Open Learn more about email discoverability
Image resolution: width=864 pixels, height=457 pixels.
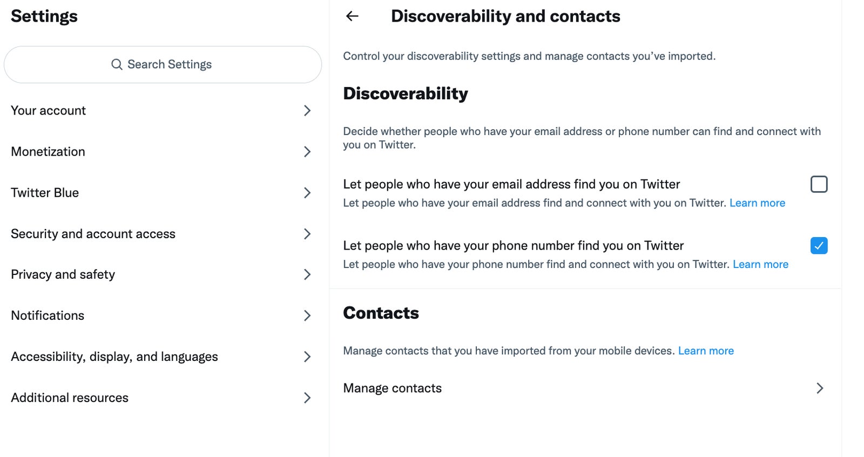pos(757,203)
